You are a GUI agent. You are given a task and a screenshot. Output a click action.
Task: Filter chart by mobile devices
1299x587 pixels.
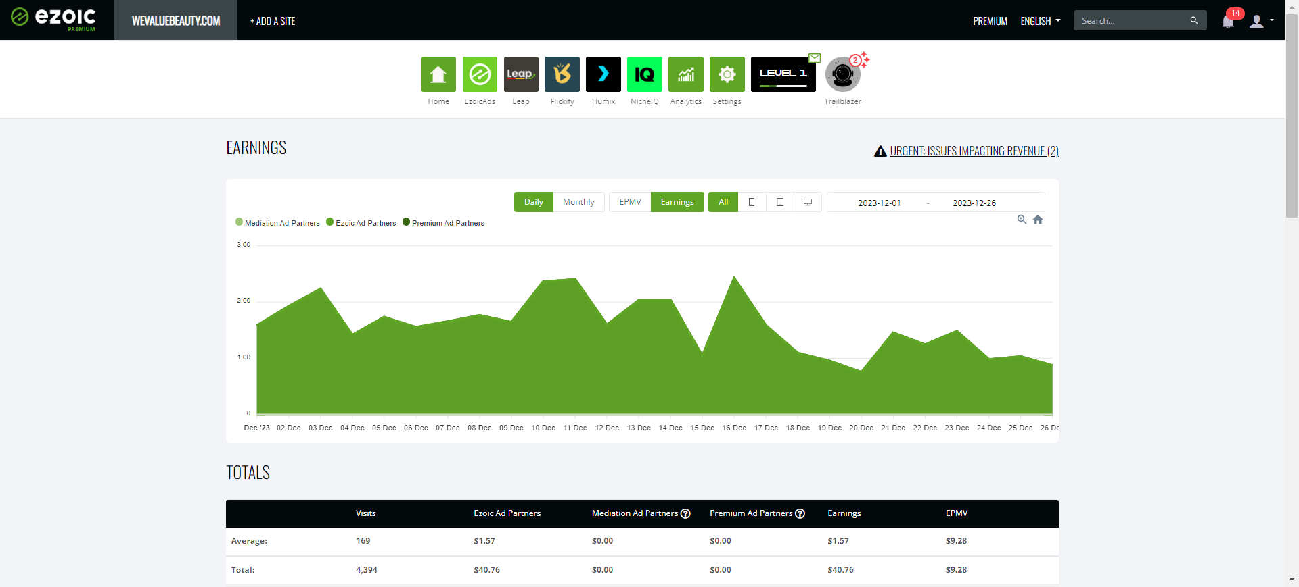(x=752, y=202)
